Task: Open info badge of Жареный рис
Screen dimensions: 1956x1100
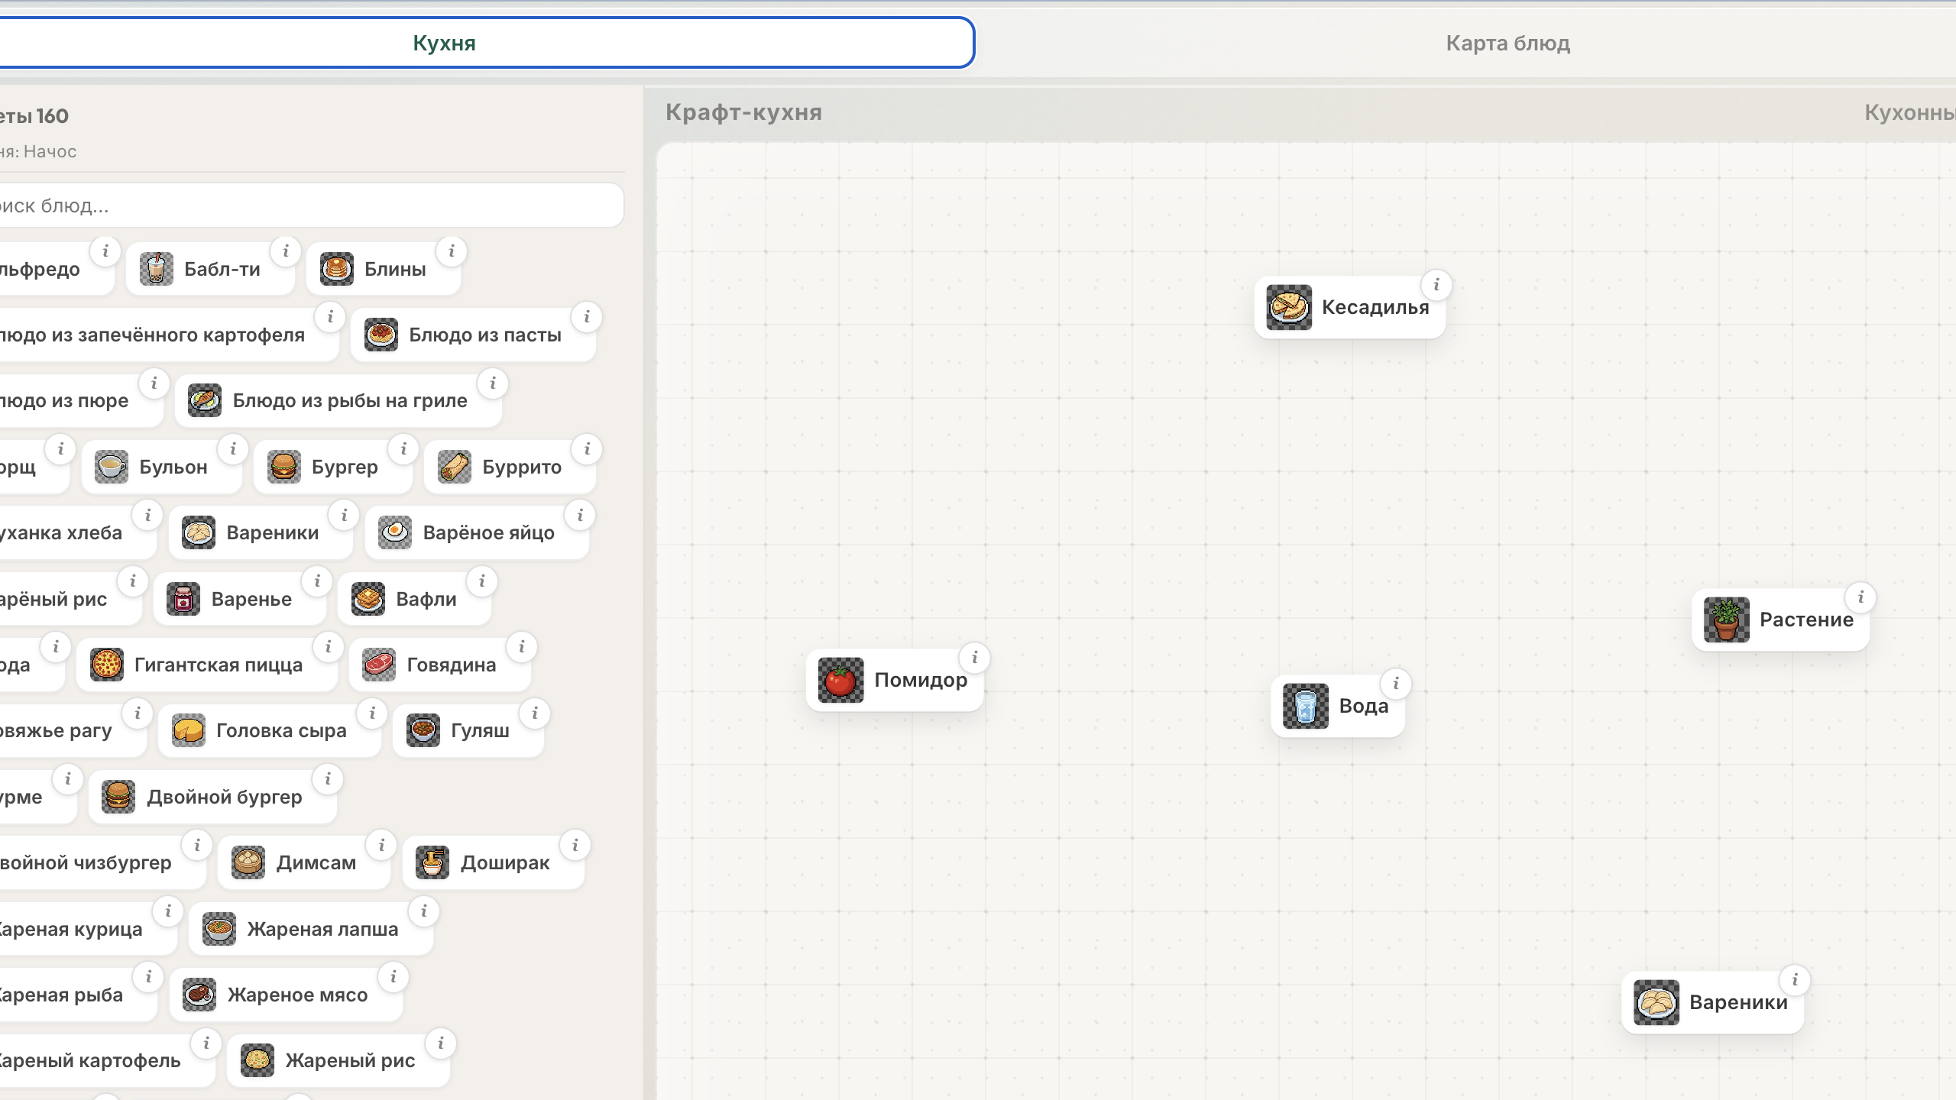Action: click(x=441, y=1043)
